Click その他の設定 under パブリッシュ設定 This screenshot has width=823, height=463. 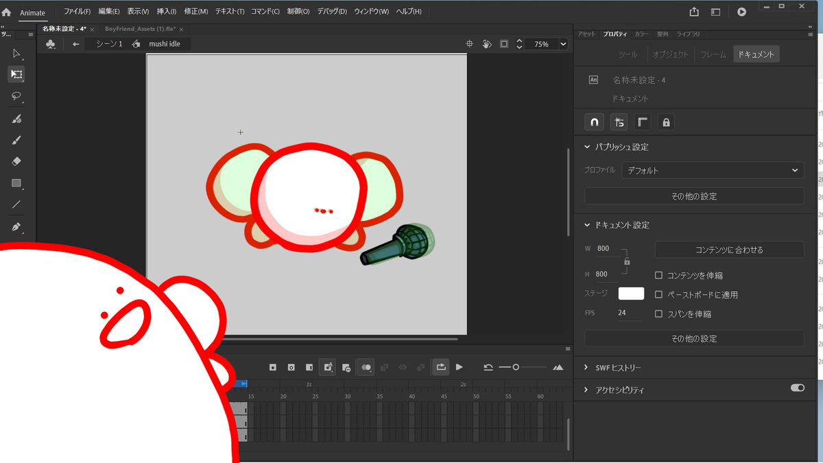[694, 196]
